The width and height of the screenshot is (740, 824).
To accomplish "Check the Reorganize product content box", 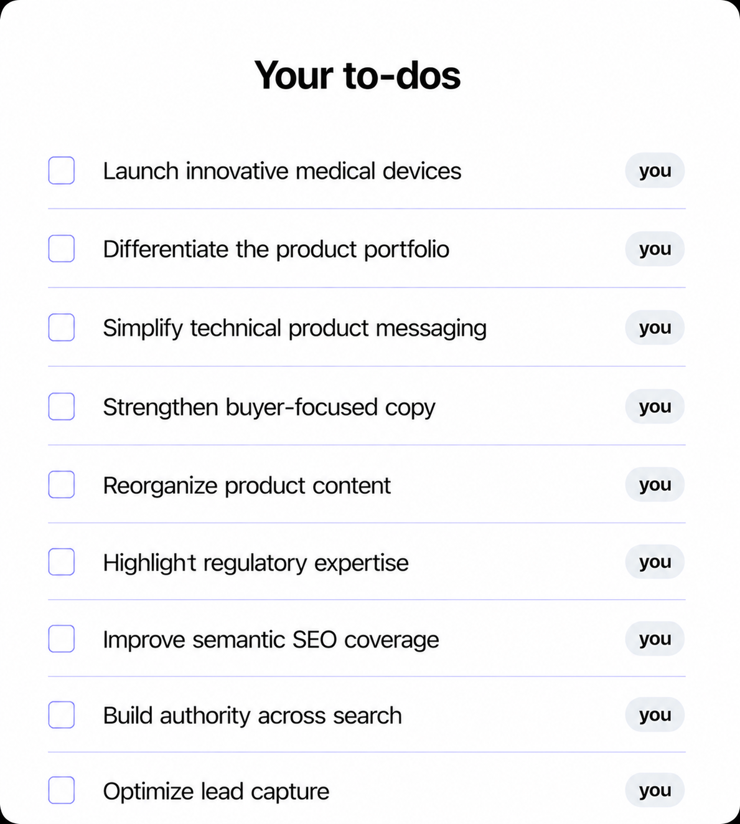I will click(x=62, y=485).
